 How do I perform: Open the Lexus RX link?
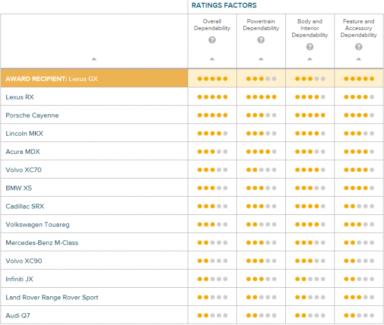click(x=20, y=97)
